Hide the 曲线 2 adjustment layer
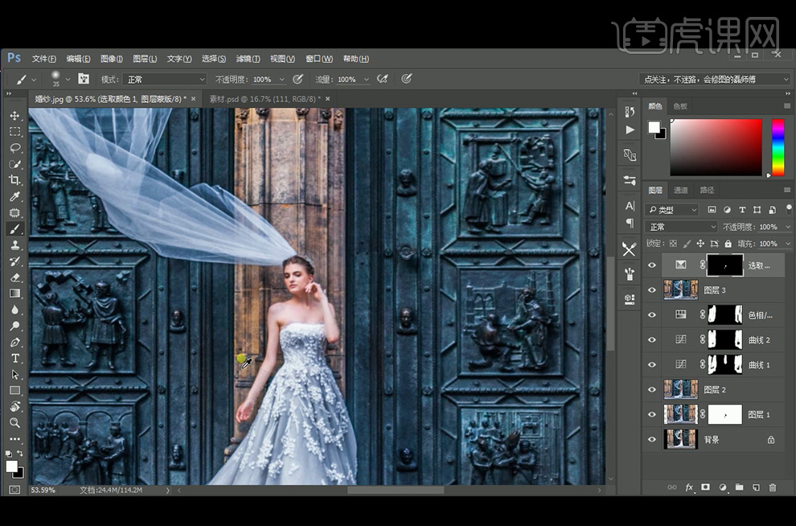 [652, 339]
